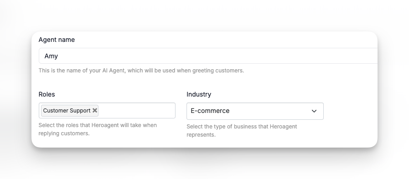Screen dimensions: 409x179
Task: Click the E-commerce text in dropdown
Action: (x=210, y=111)
